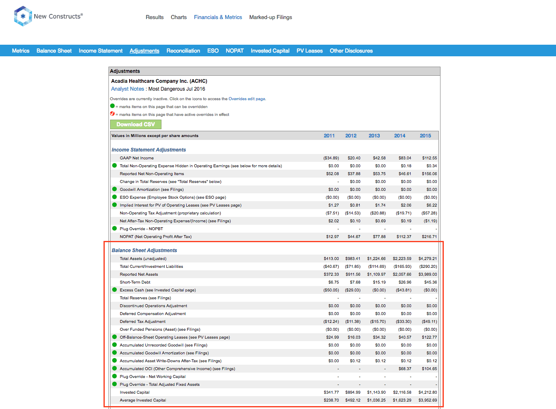Click the GAAP Net Income row label
Screen dimensions: 556x409
(137, 158)
